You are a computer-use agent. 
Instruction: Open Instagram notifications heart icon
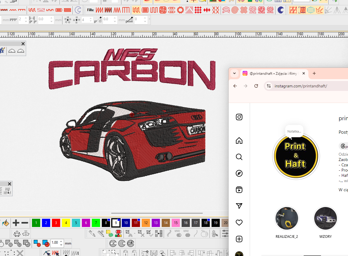pyautogui.click(x=239, y=223)
